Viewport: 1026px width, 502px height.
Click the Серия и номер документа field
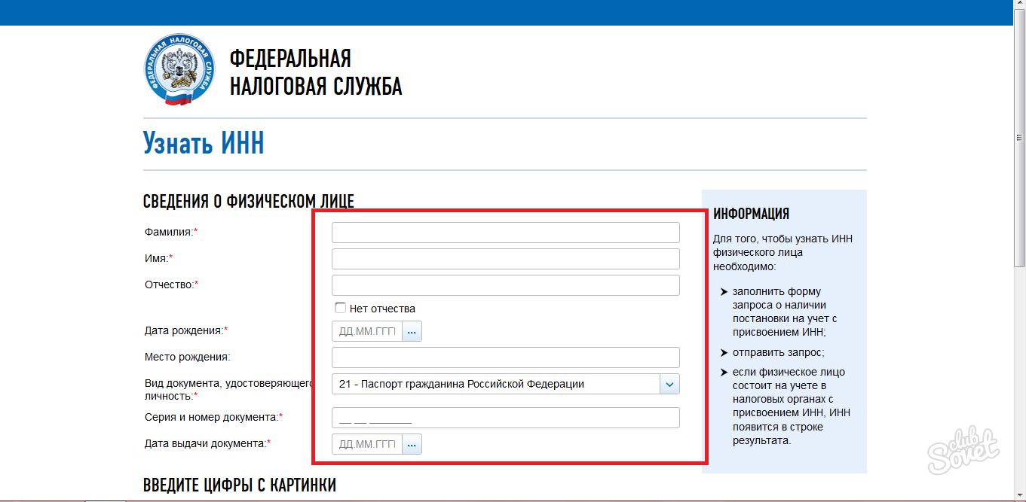point(506,418)
